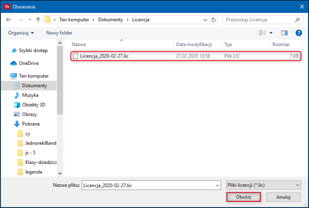The height and width of the screenshot is (208, 309).
Task: Go back using the left arrow
Action: point(8,20)
